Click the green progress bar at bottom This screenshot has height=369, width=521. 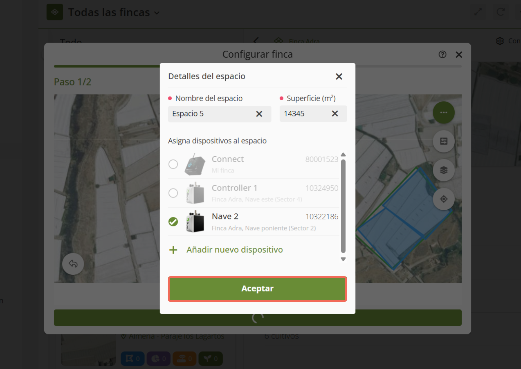(257, 318)
